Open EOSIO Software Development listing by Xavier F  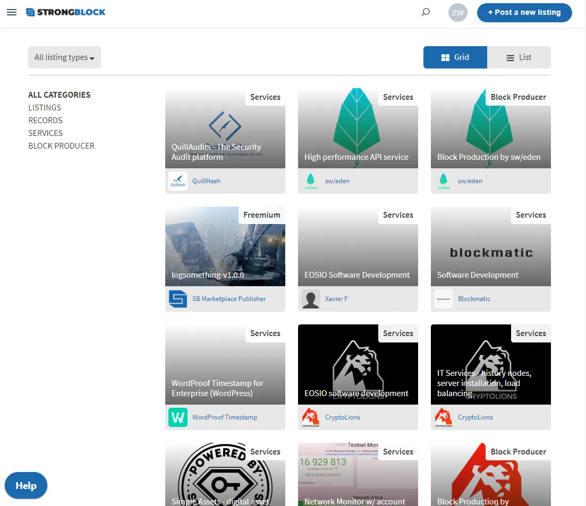point(358,246)
